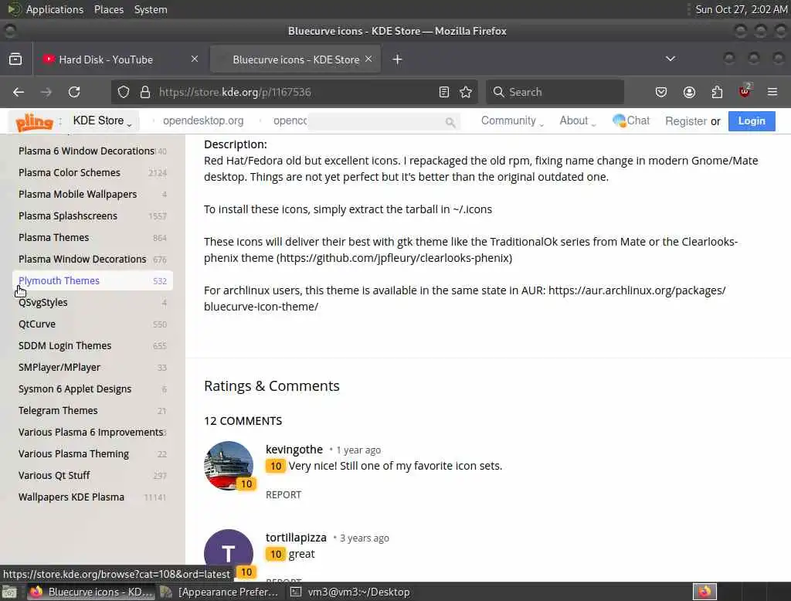Open Various Qt Stuff category
The height and width of the screenshot is (601, 791).
point(93,475)
